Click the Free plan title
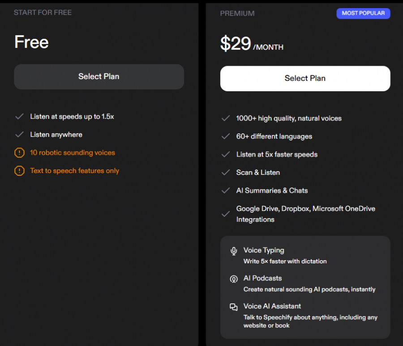The image size is (403, 346). [31, 42]
